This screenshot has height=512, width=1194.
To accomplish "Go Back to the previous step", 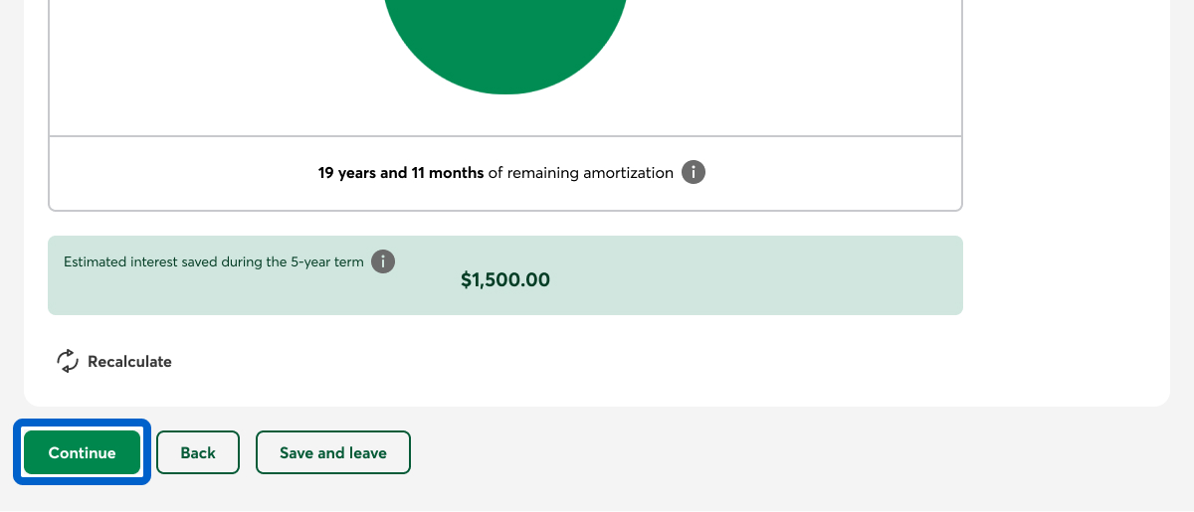I will 198,452.
